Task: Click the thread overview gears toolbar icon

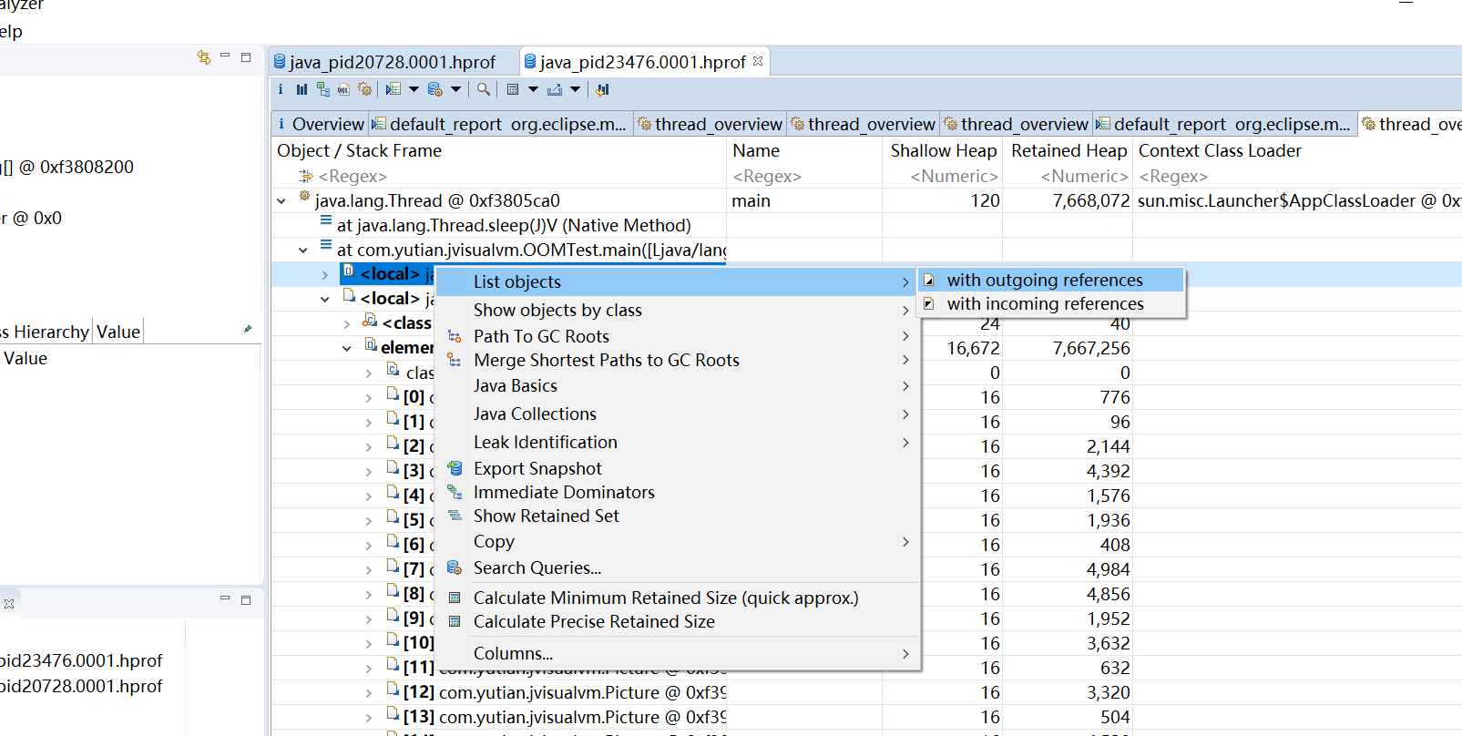Action: pos(365,89)
